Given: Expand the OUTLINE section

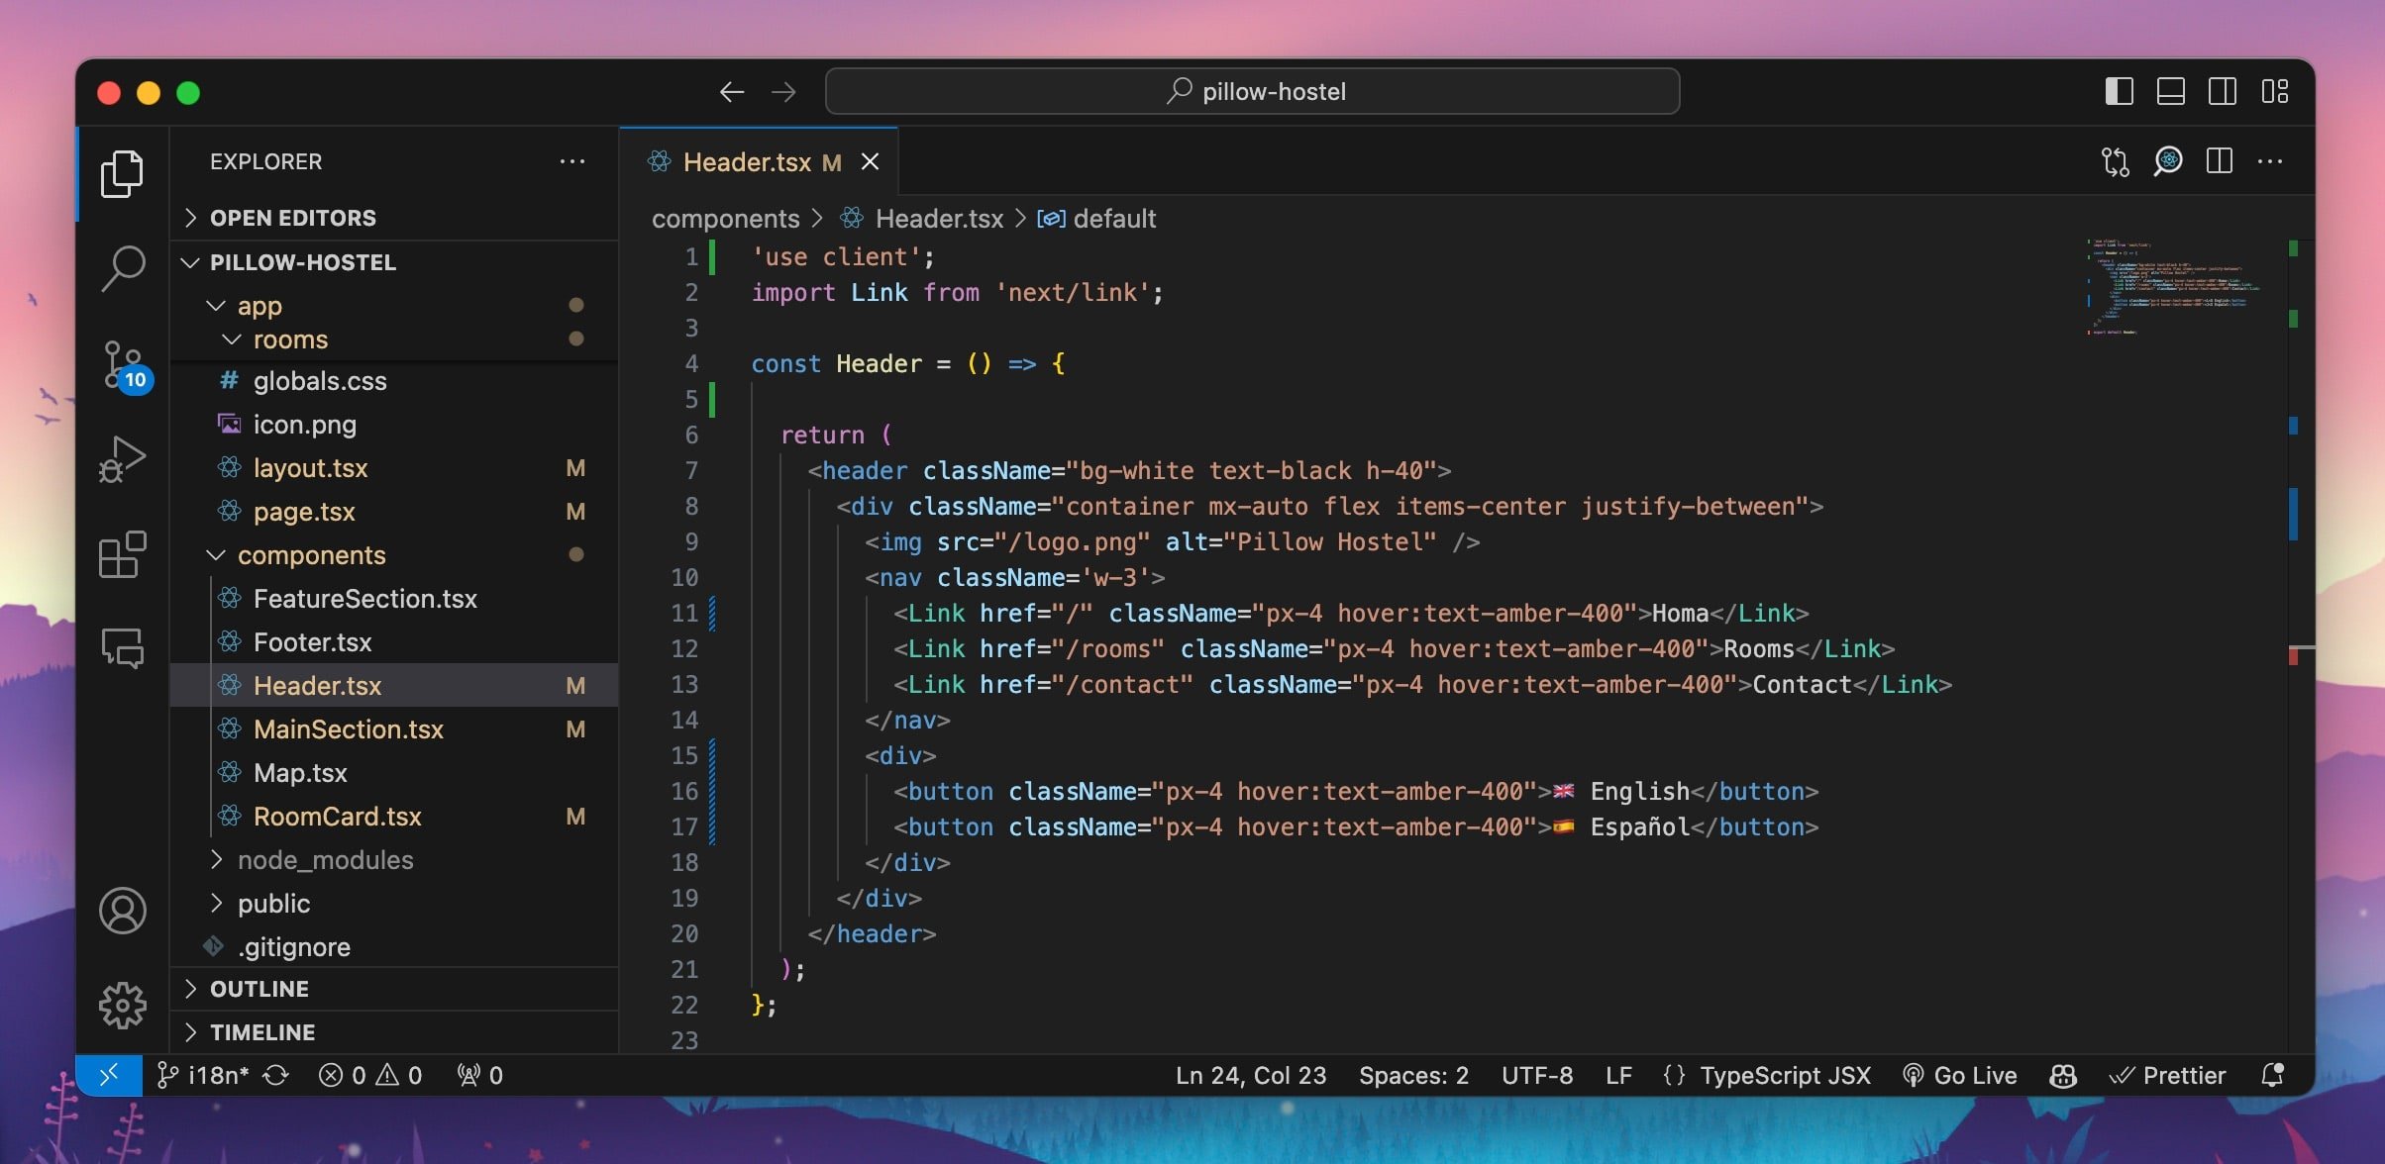Looking at the screenshot, I should point(394,989).
